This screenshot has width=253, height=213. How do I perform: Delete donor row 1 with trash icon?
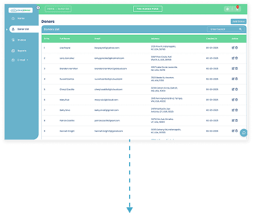point(236,48)
